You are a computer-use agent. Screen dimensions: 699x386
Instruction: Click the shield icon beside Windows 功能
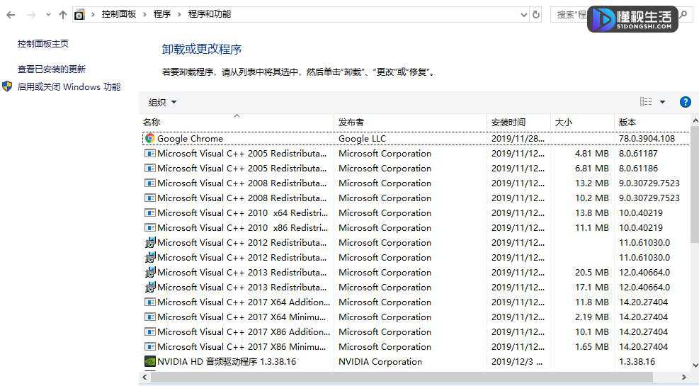pos(7,86)
